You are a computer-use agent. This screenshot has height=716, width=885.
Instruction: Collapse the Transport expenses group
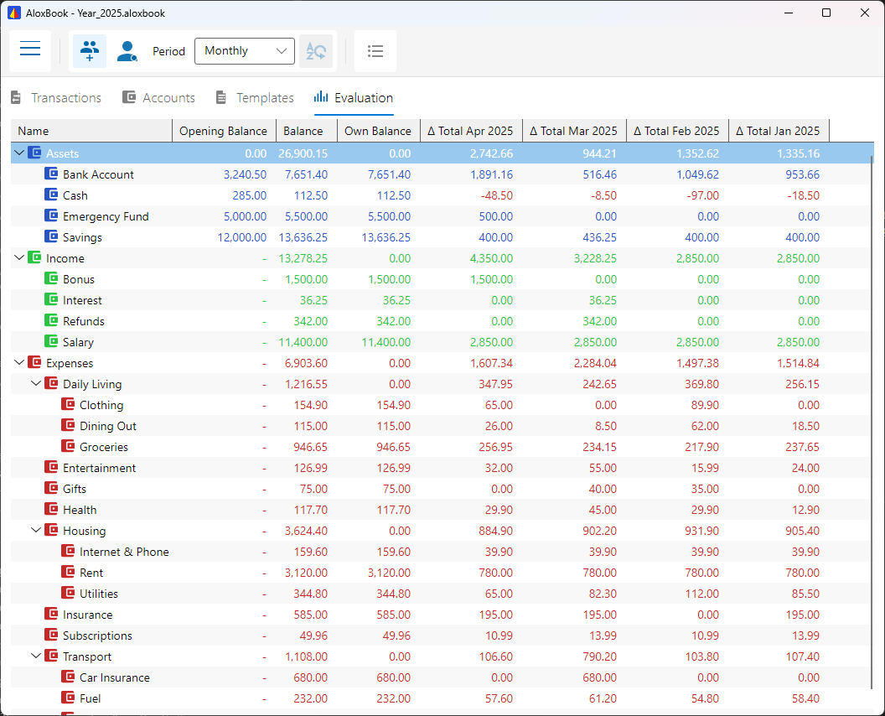click(36, 656)
